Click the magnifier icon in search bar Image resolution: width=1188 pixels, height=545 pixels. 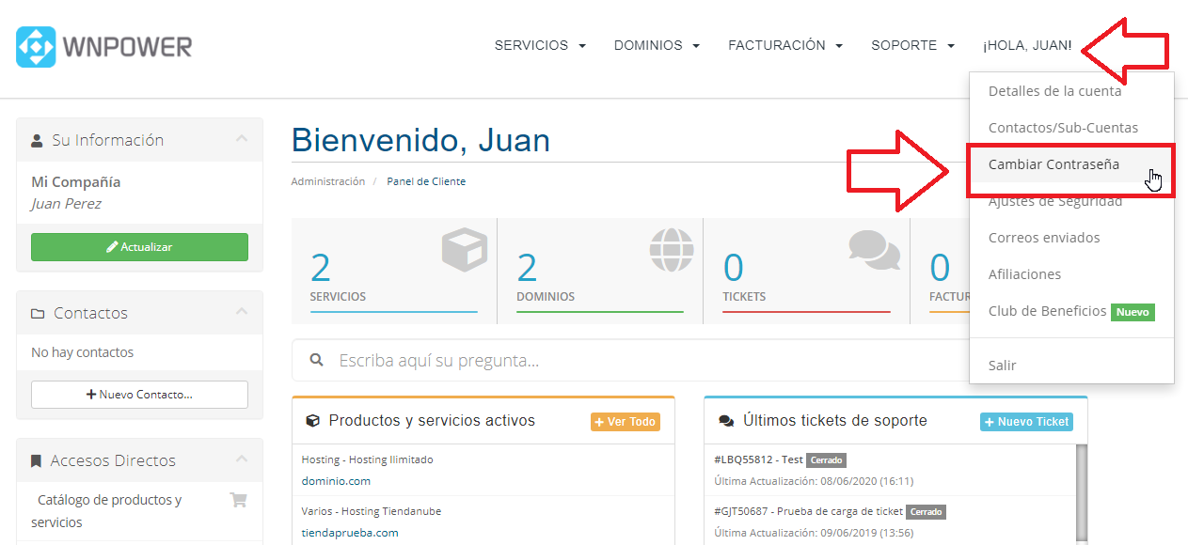pos(317,360)
